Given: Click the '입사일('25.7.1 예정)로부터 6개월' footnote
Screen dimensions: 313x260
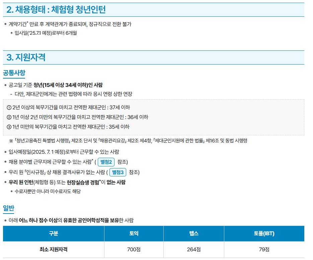Looking at the screenshot, I should (x=46, y=33).
